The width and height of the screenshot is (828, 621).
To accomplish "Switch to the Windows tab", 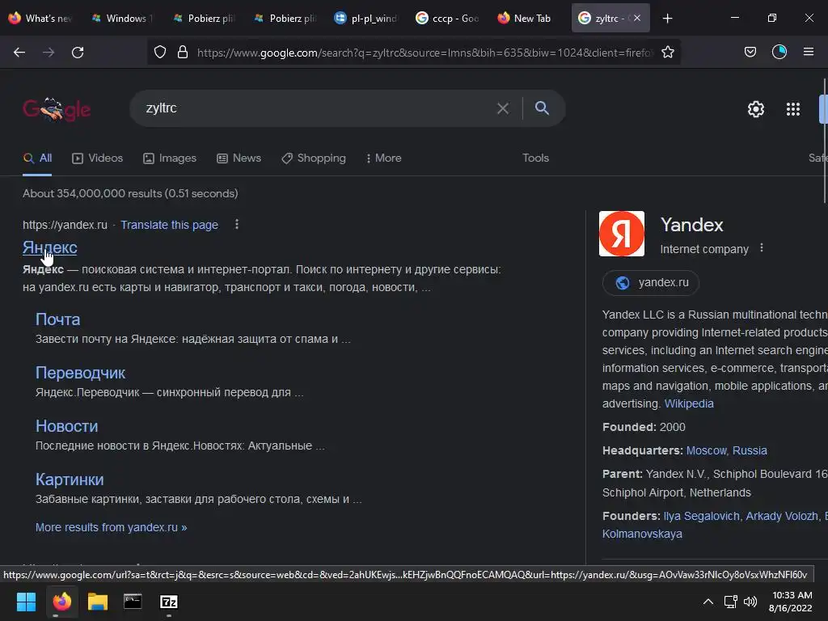I will click(121, 18).
